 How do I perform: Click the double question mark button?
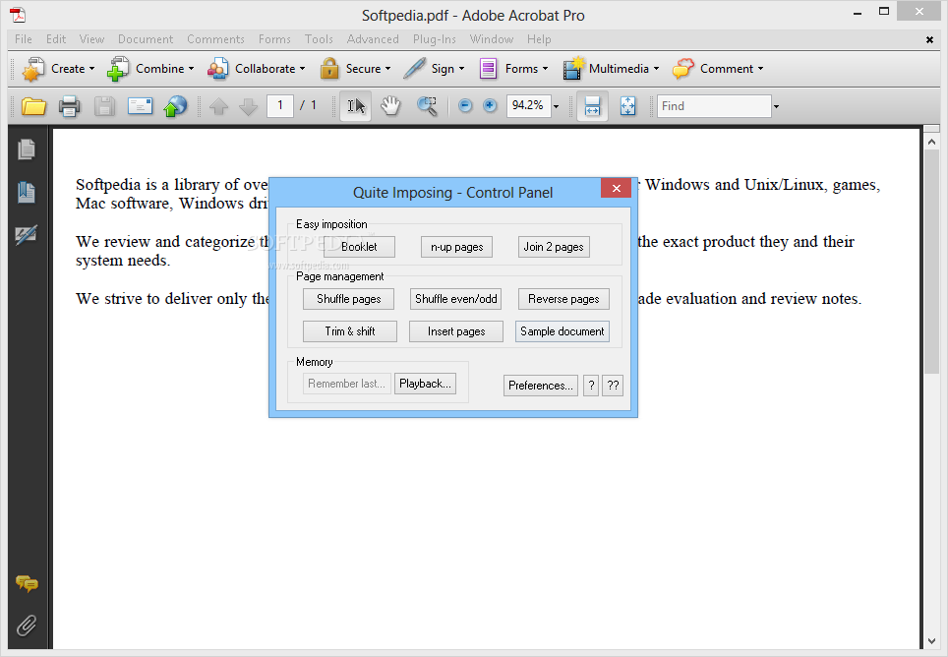click(613, 386)
